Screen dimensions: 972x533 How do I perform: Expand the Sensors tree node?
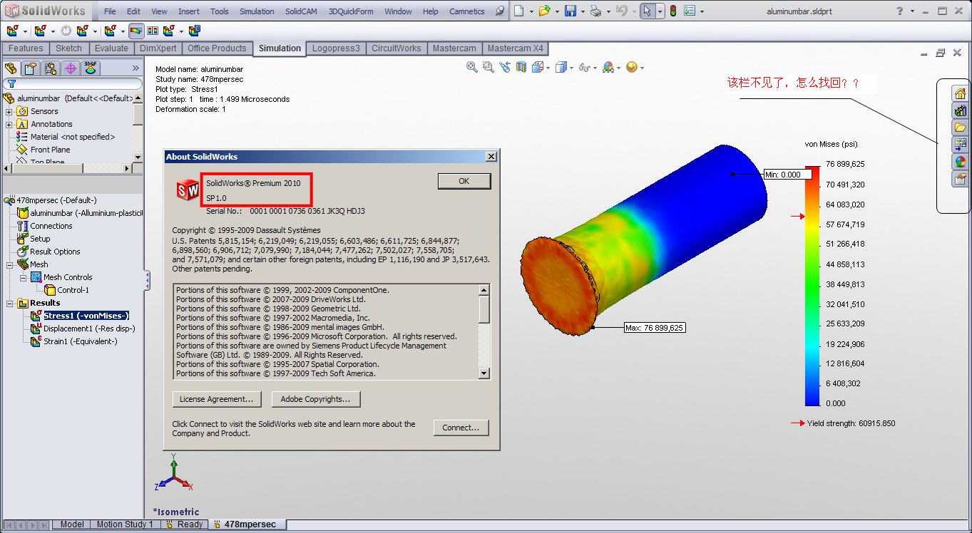click(x=9, y=111)
